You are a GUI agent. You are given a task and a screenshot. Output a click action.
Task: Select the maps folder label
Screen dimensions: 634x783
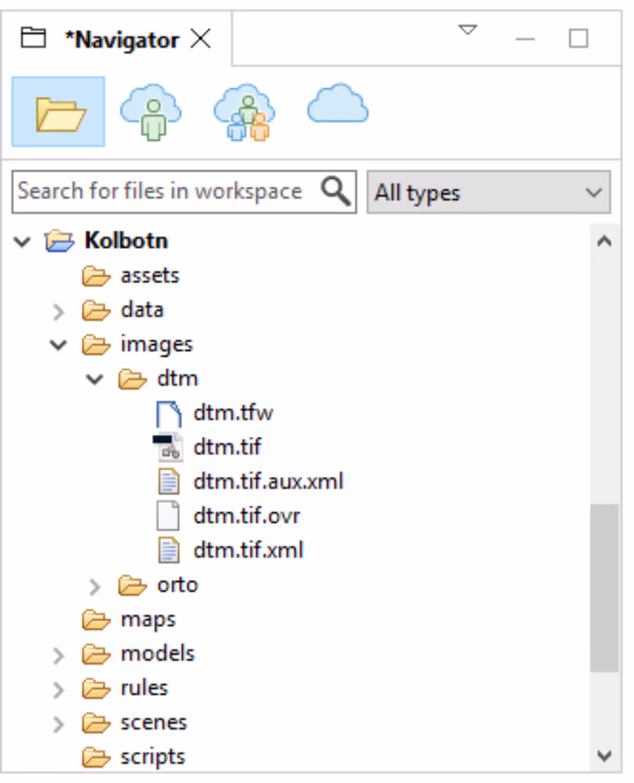coord(148,620)
